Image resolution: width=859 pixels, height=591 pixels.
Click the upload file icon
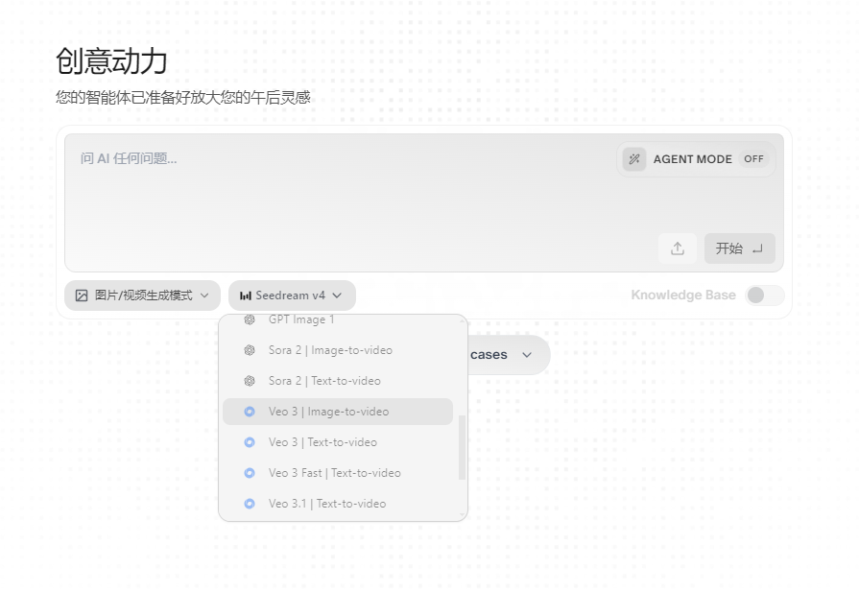click(x=678, y=248)
